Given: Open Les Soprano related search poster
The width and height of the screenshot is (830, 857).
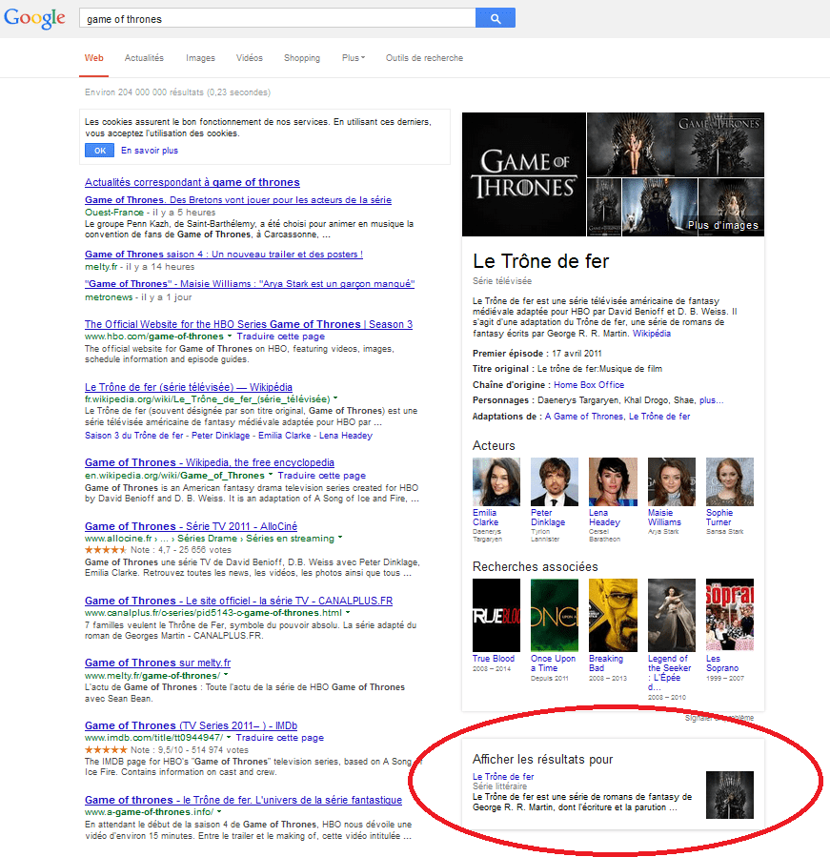Looking at the screenshot, I should (729, 615).
